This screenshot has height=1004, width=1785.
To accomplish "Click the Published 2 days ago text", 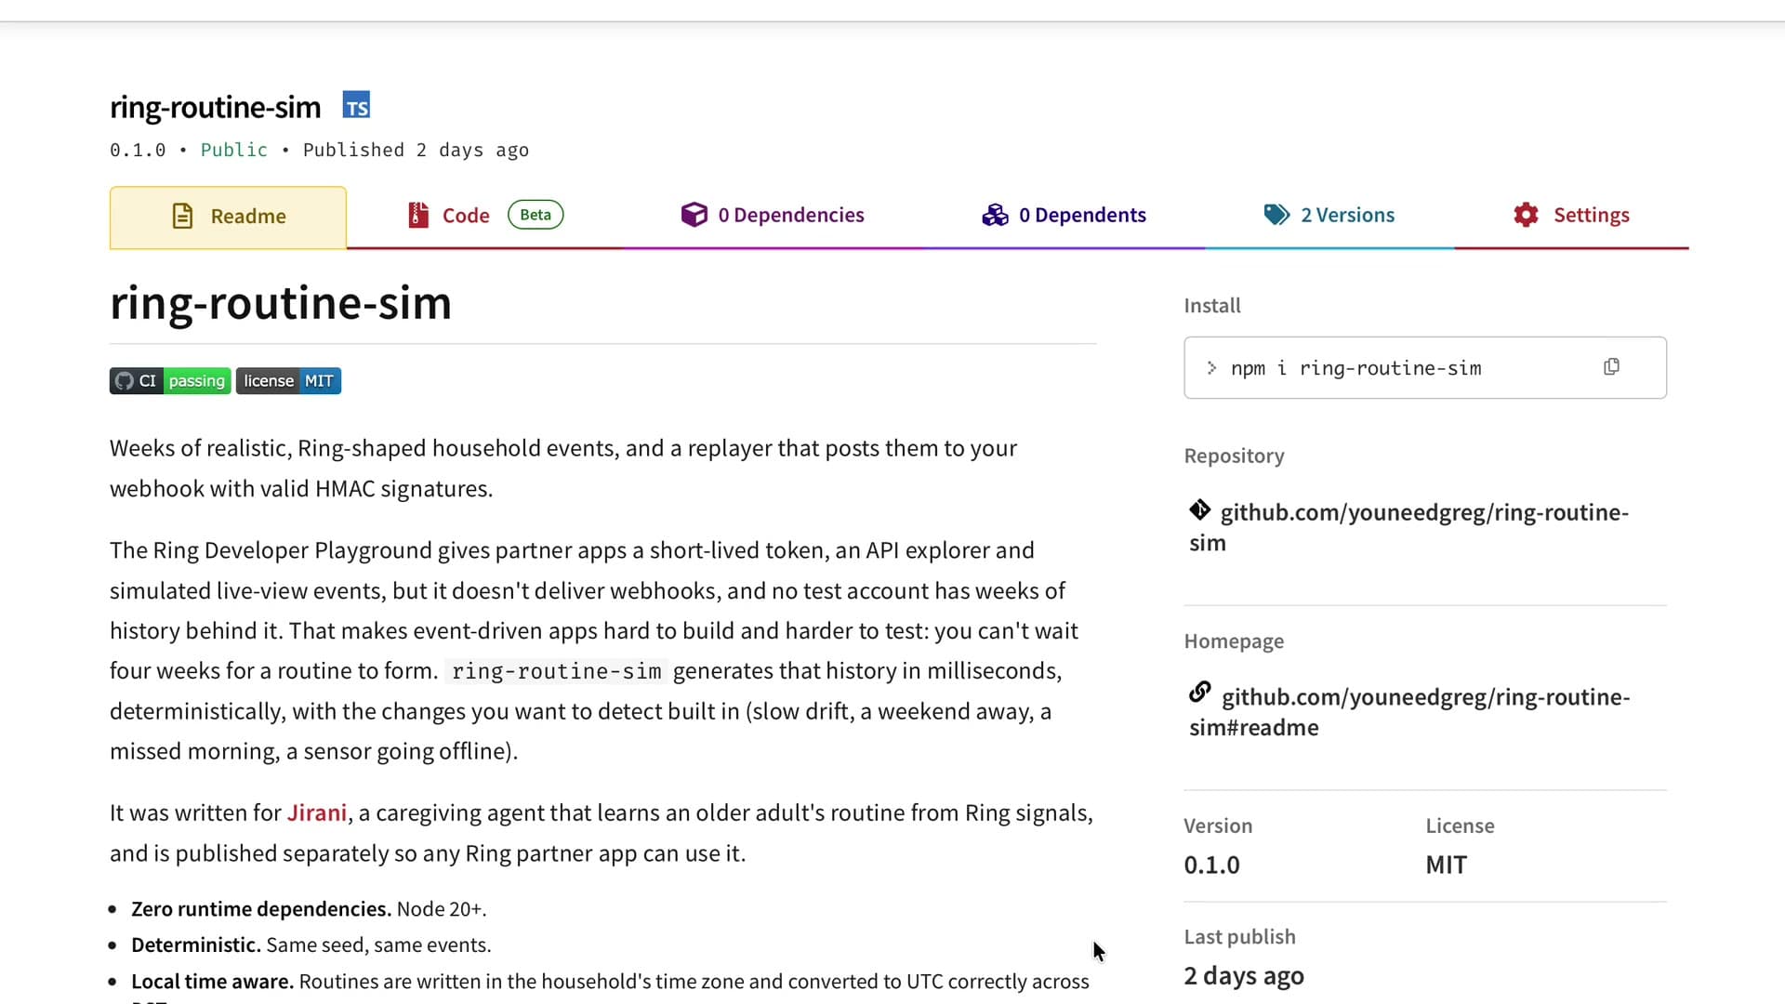I will (416, 151).
